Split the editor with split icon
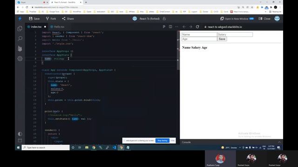The width and height of the screenshot is (298, 167). point(170,27)
